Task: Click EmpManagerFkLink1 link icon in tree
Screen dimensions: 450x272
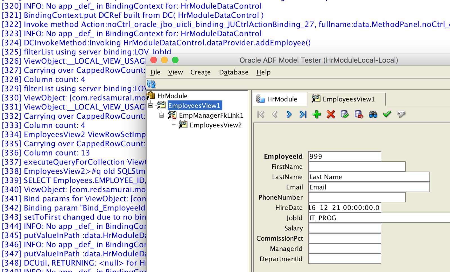Action: (172, 115)
